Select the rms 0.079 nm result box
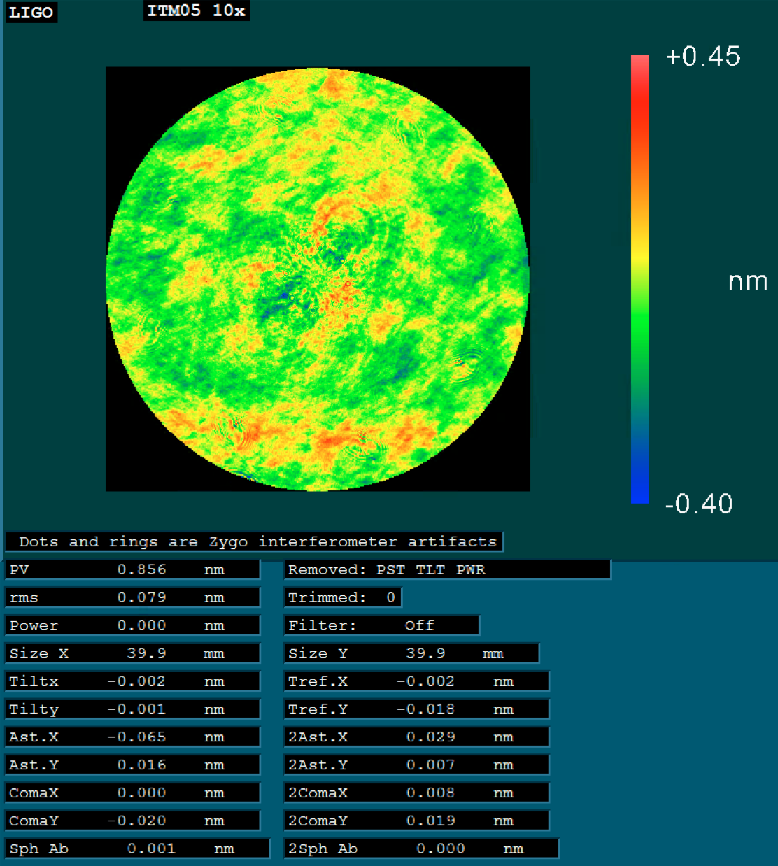This screenshot has height=866, width=778. (132, 597)
